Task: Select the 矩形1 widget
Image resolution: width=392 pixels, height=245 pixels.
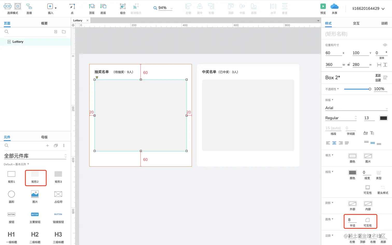Action: coord(11,177)
